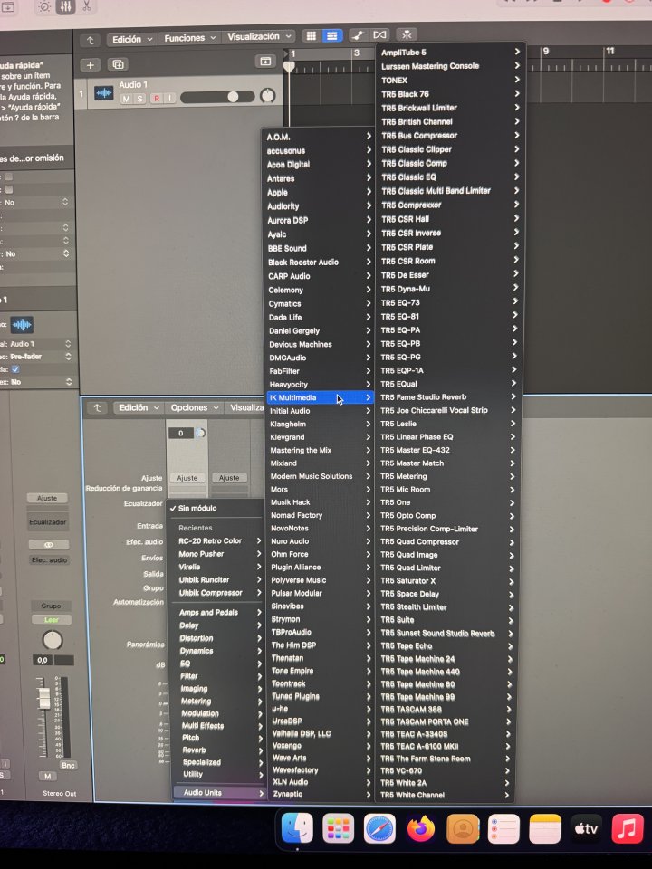Pick RC-20 Retro Color from Recientes
The width and height of the screenshot is (652, 869).
pos(219,541)
